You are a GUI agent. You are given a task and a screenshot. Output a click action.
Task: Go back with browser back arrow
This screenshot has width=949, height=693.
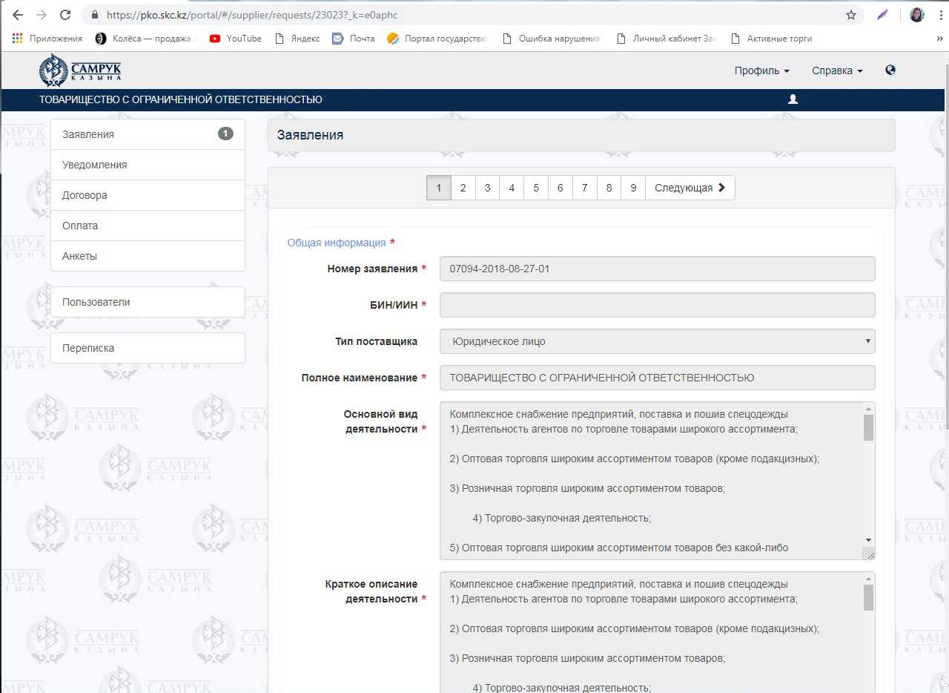pos(18,15)
